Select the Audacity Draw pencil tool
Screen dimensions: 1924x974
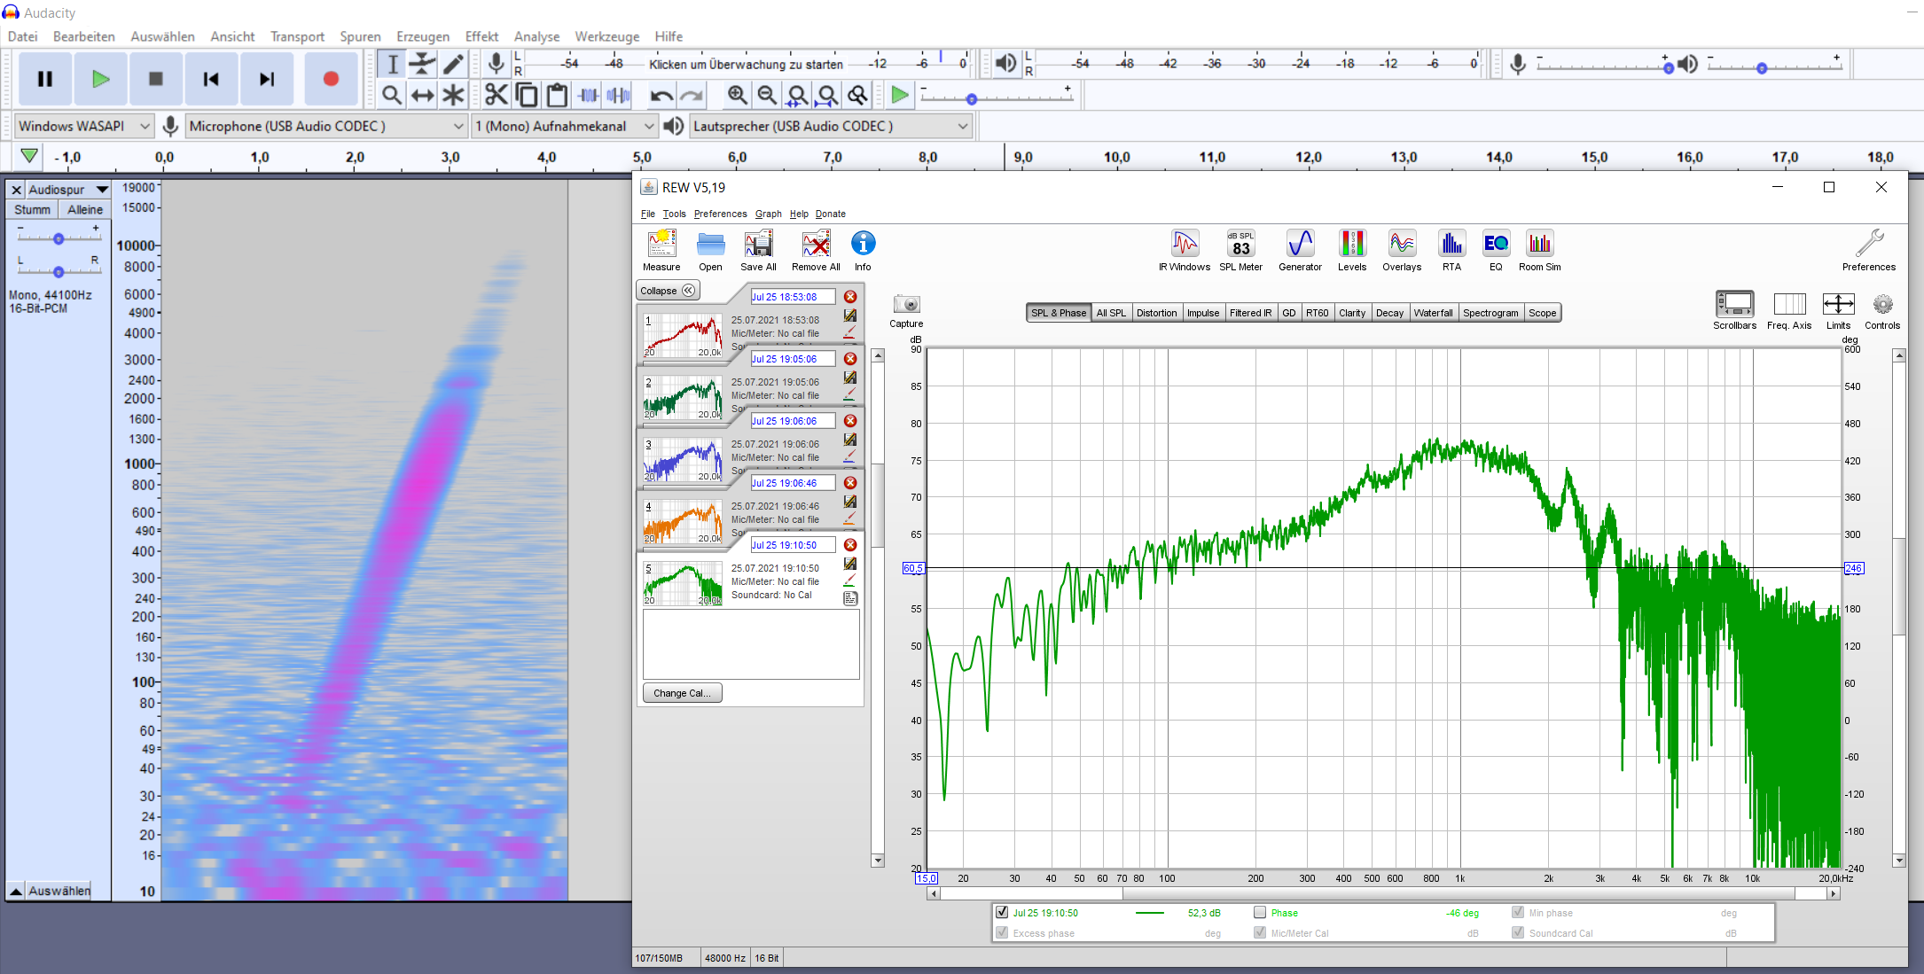pos(453,64)
